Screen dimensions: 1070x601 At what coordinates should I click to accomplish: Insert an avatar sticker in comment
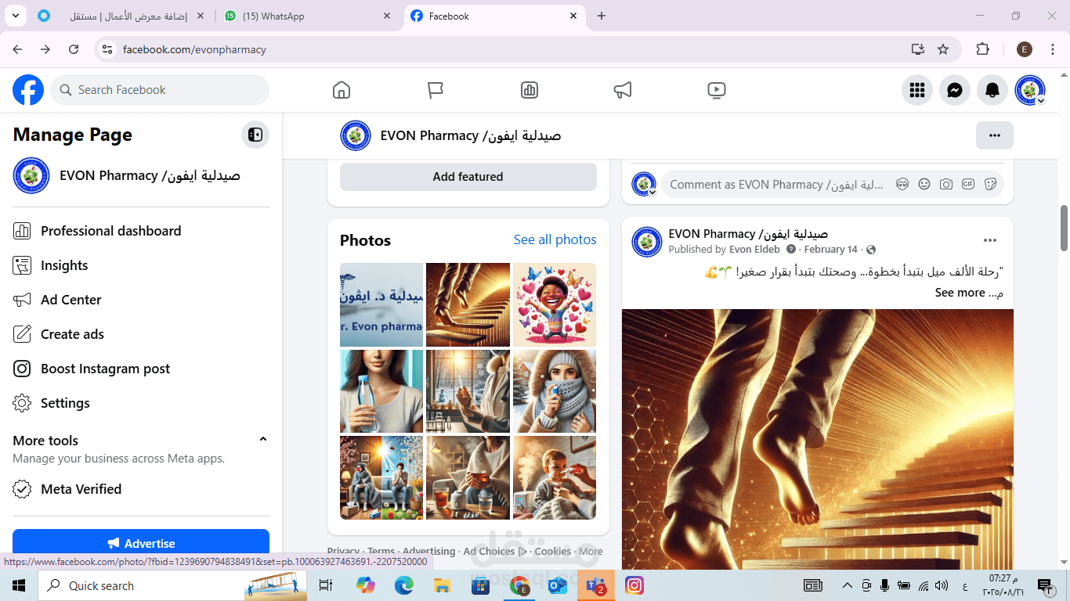tap(902, 185)
